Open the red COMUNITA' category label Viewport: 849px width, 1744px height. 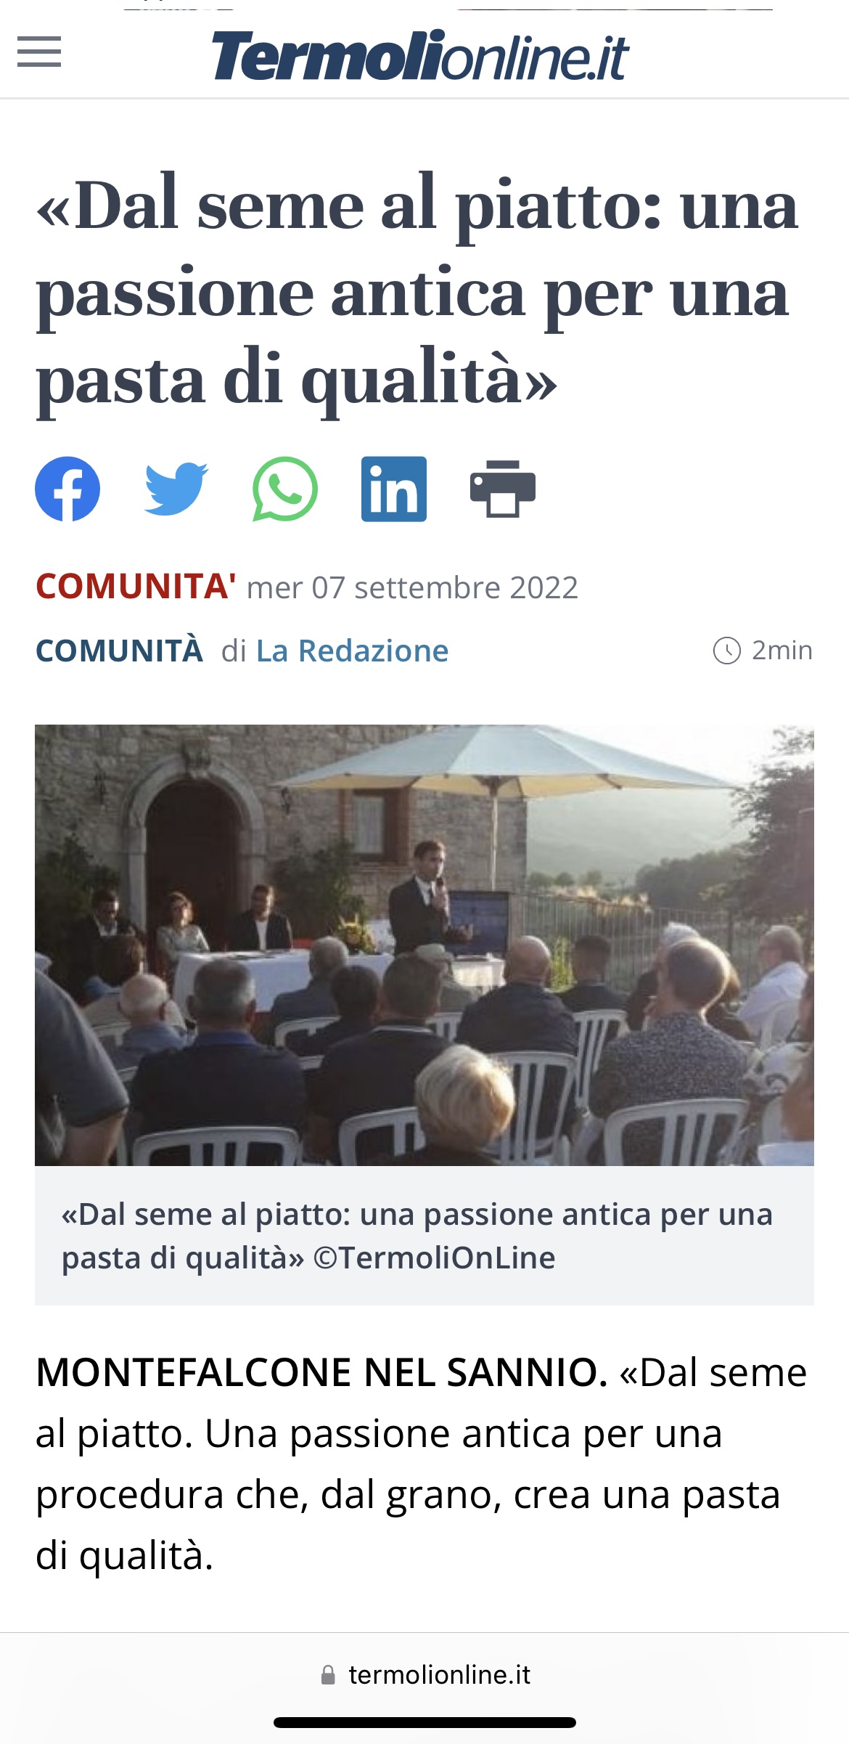pos(136,587)
